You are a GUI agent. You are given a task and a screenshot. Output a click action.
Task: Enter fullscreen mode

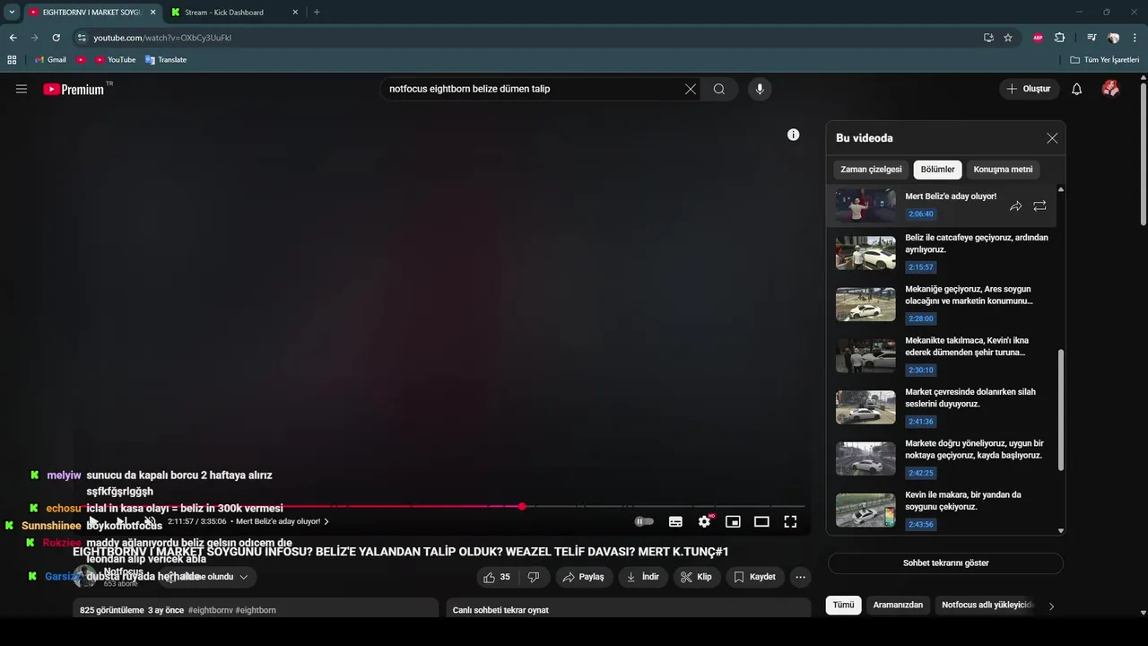790,521
